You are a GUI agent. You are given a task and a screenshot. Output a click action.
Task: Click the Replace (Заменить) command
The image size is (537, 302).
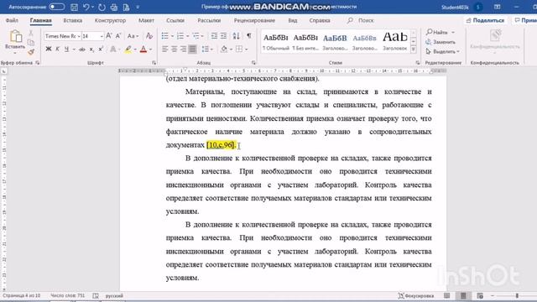[x=441, y=42]
